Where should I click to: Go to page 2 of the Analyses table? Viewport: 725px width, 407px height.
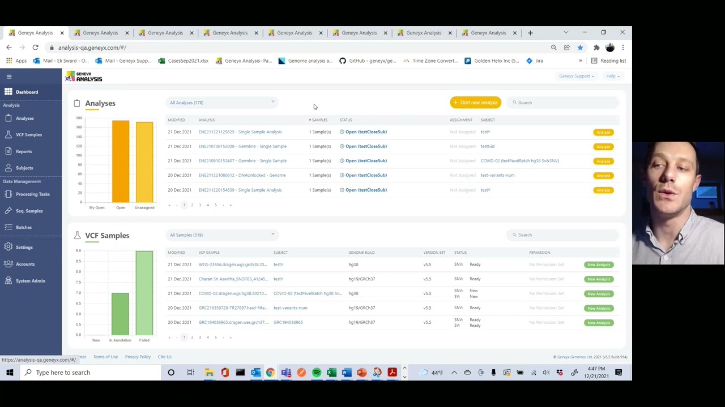tap(192, 205)
